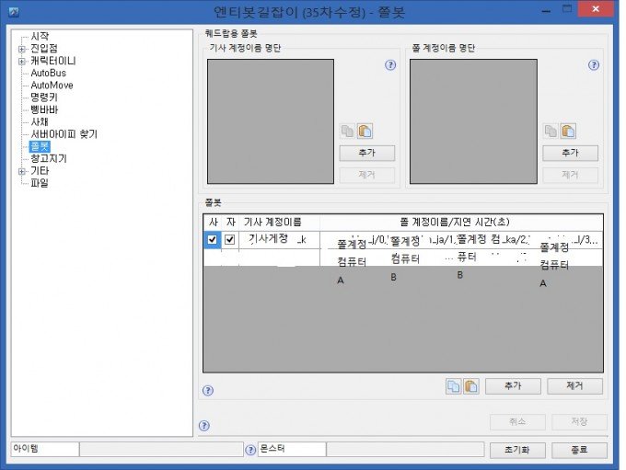Open help icon for 기사 계정이름 명단
Image resolution: width=626 pixels, height=470 pixels.
click(390, 65)
